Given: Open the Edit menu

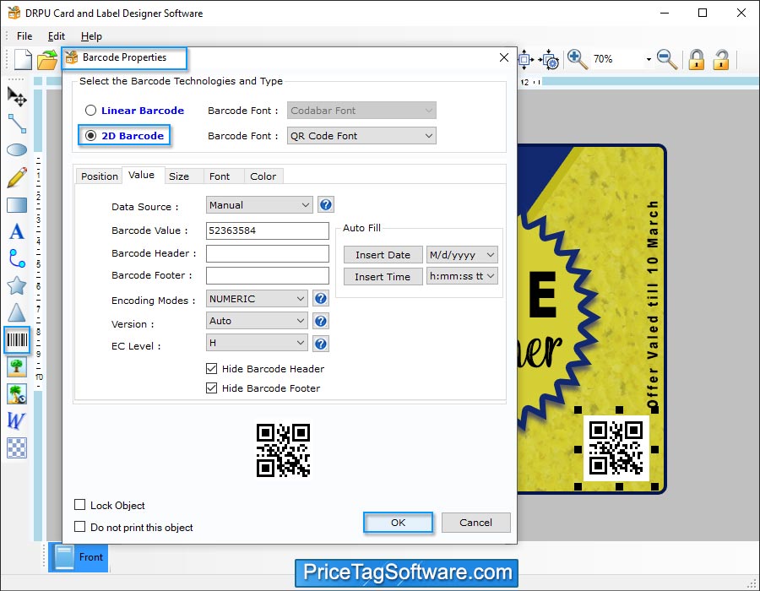Looking at the screenshot, I should tap(57, 36).
